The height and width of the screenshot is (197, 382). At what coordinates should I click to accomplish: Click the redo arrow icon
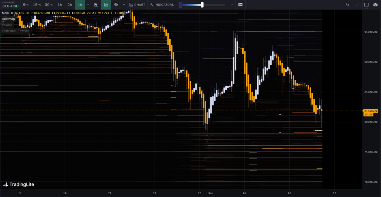point(357,5)
